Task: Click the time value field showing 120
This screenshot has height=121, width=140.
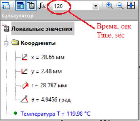Action: coord(73,6)
